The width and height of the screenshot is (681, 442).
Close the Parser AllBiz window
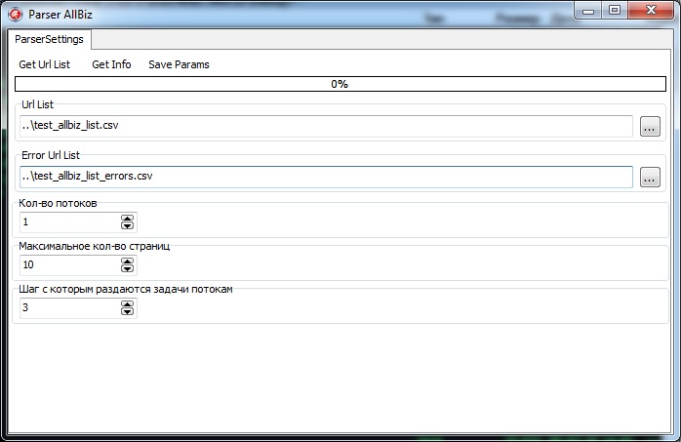click(x=650, y=11)
